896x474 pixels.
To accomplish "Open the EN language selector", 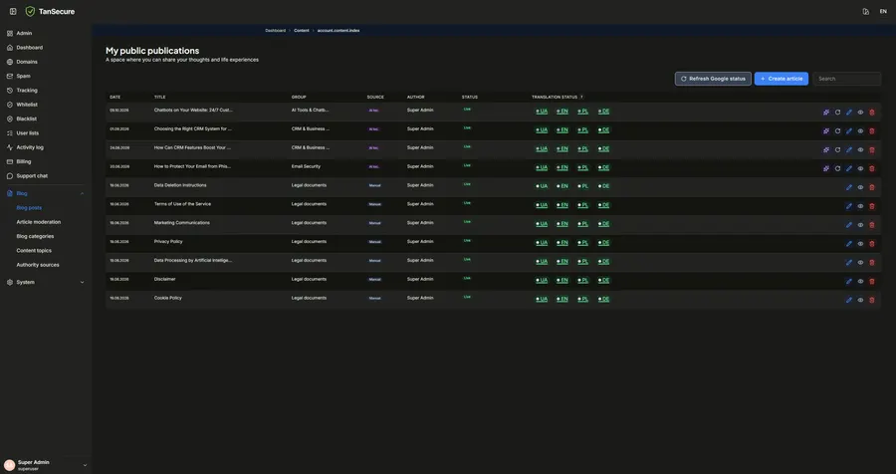I will [883, 11].
